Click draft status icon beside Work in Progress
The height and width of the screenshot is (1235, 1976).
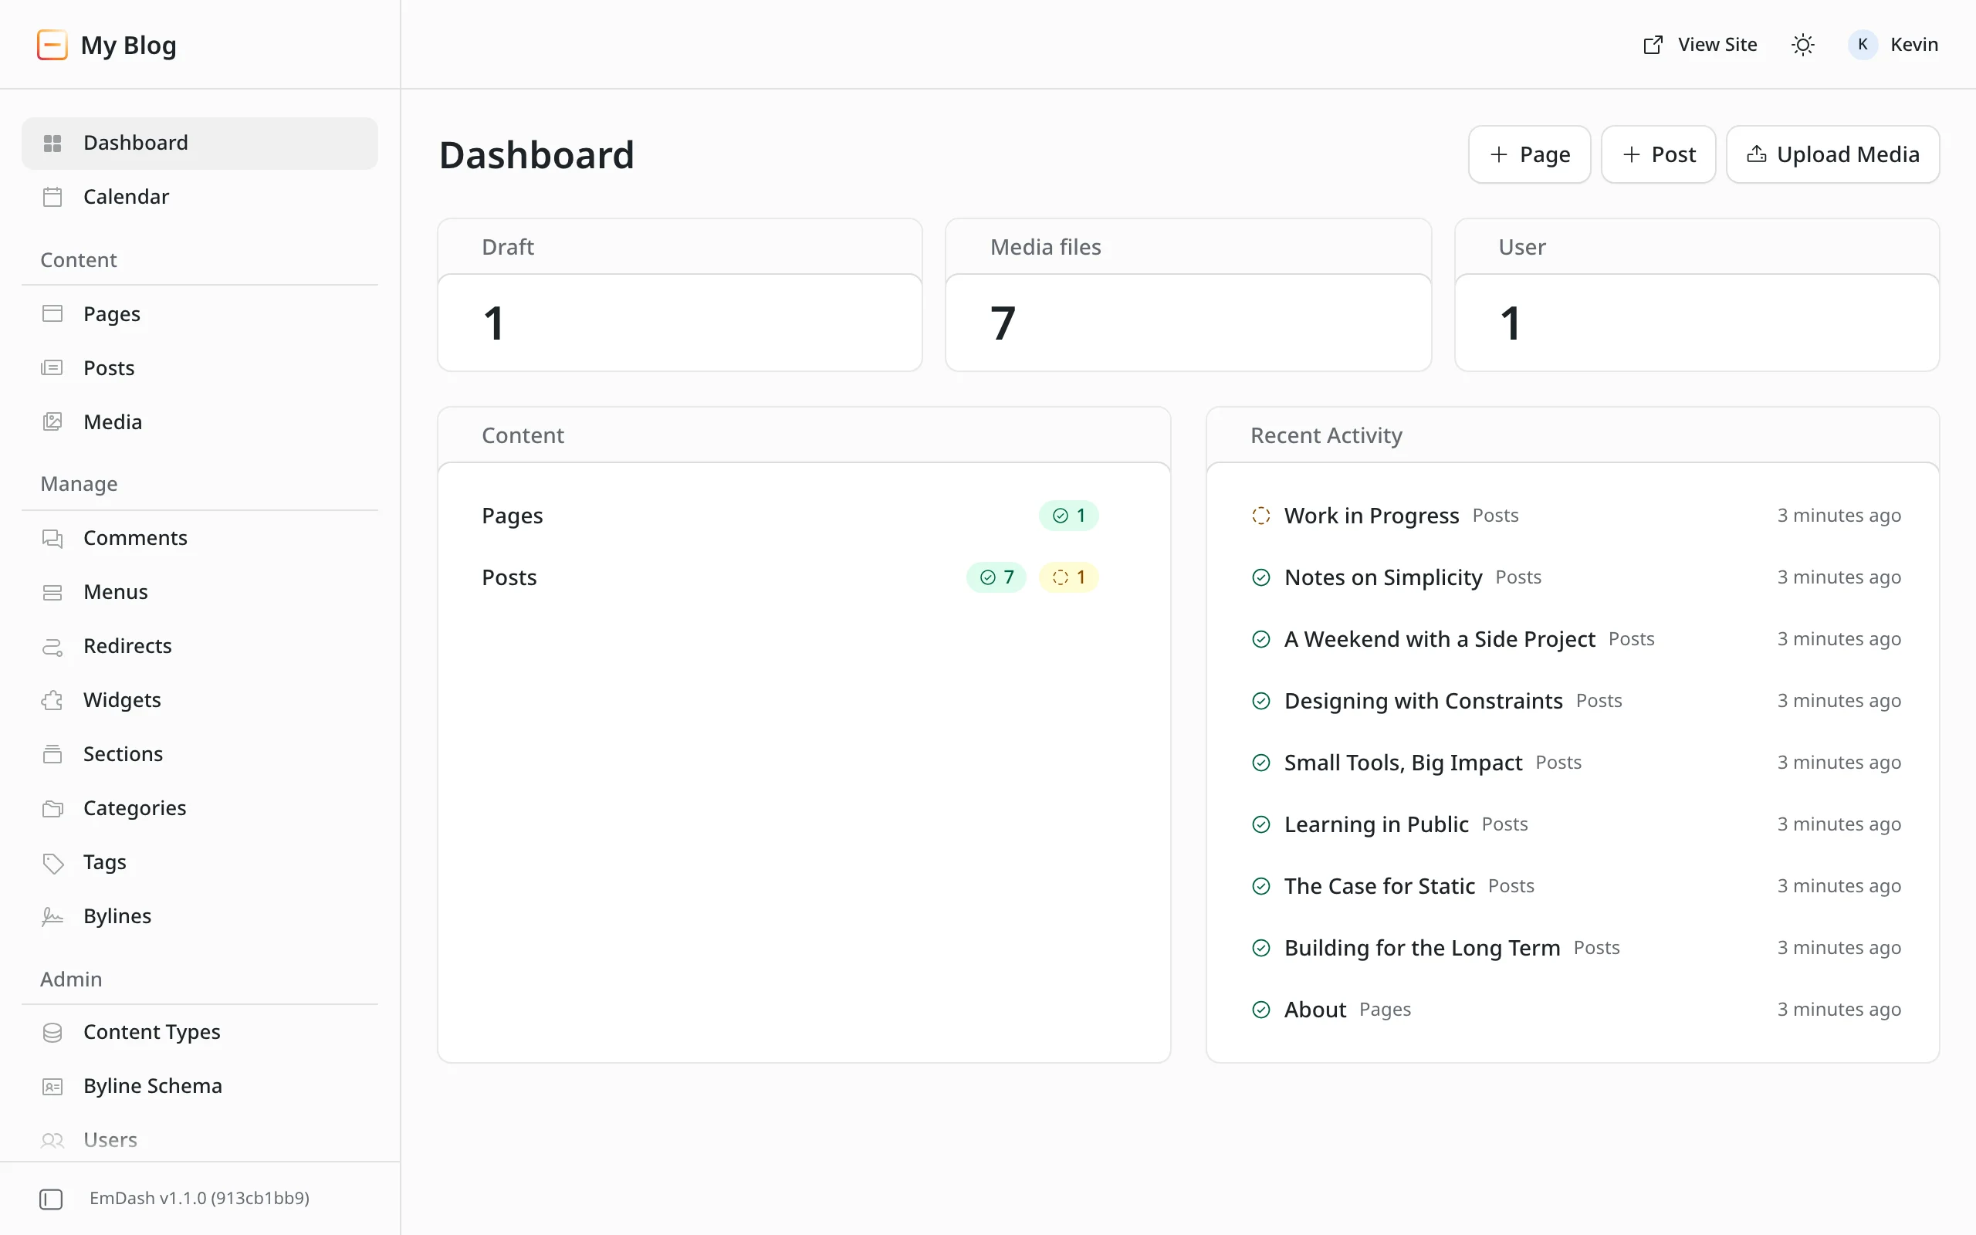pyautogui.click(x=1260, y=516)
